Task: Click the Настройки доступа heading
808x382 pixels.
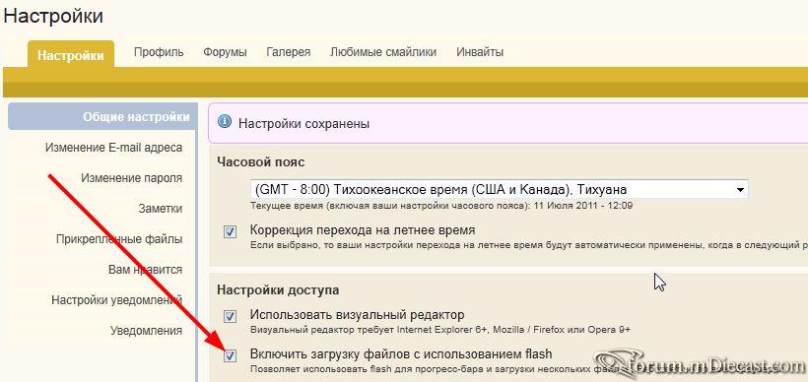Action: pos(278,289)
